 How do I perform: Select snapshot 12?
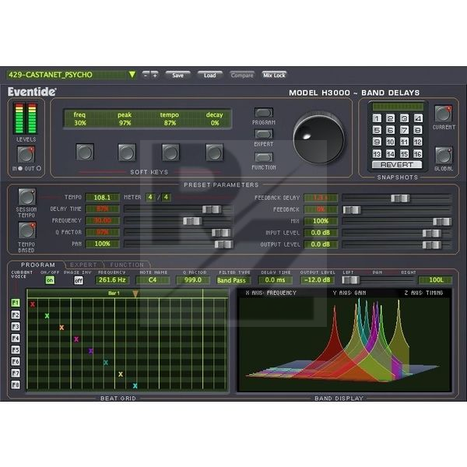[418, 142]
